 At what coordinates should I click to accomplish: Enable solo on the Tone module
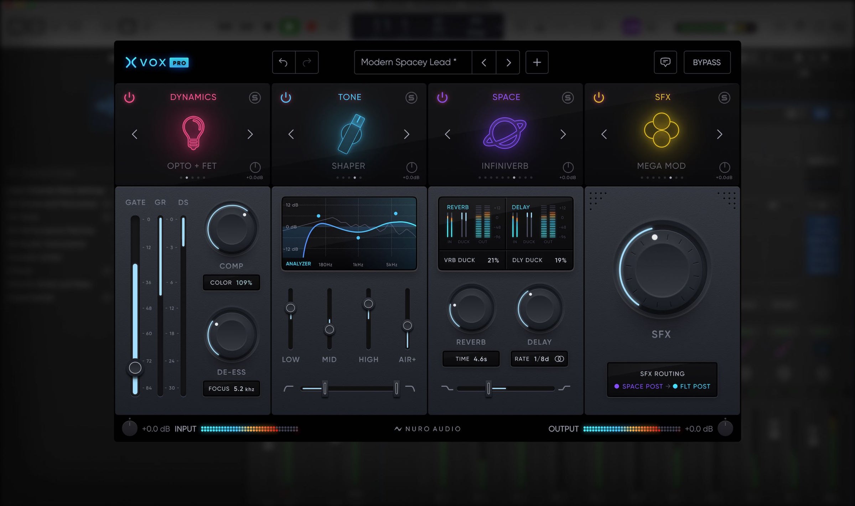pos(411,97)
